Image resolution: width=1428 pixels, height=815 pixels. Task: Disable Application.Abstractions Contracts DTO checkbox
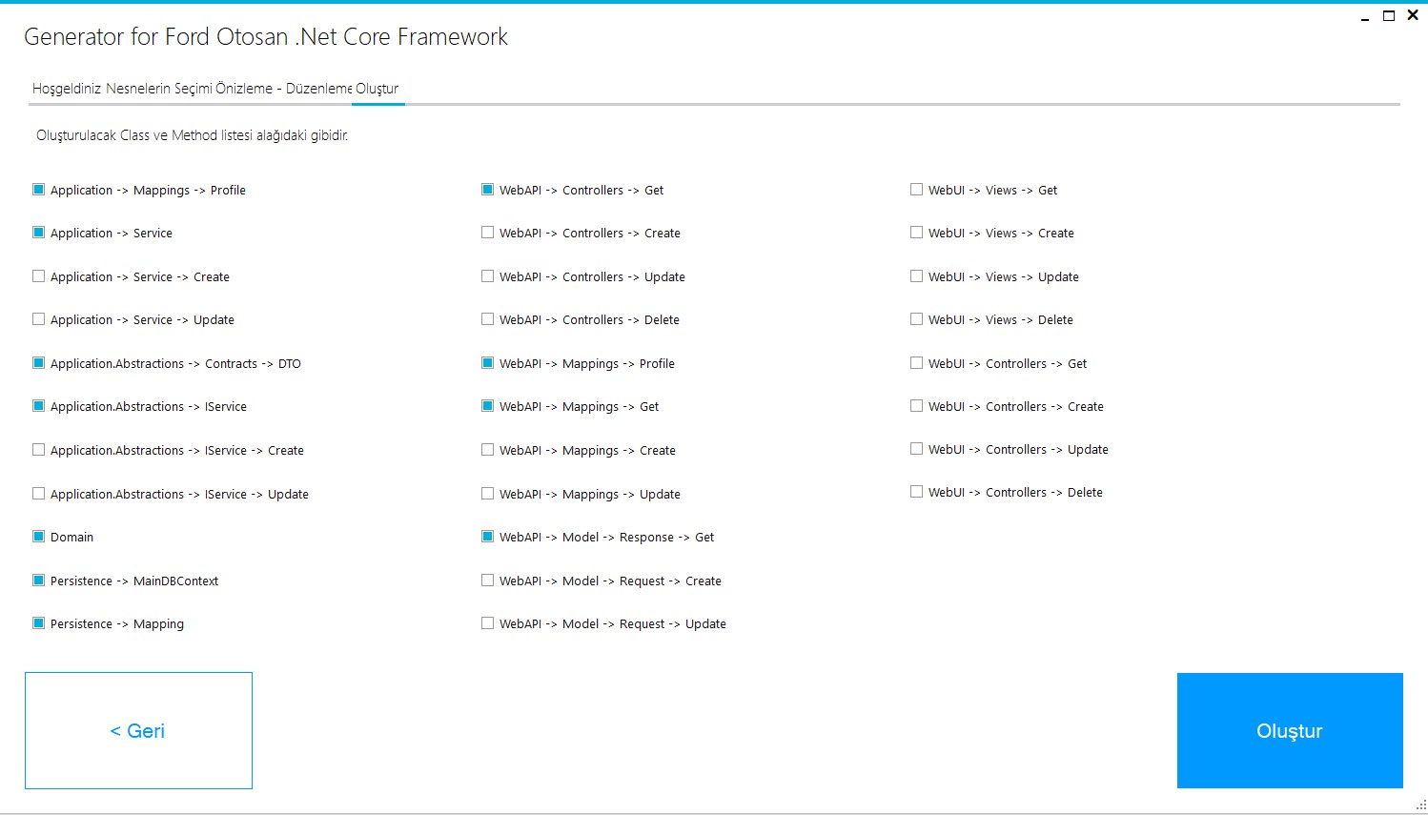pyautogui.click(x=39, y=363)
